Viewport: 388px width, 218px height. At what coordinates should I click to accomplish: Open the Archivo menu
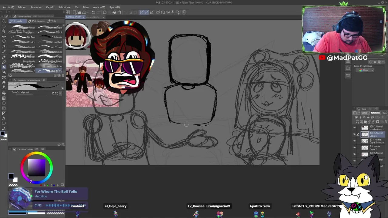8,7
